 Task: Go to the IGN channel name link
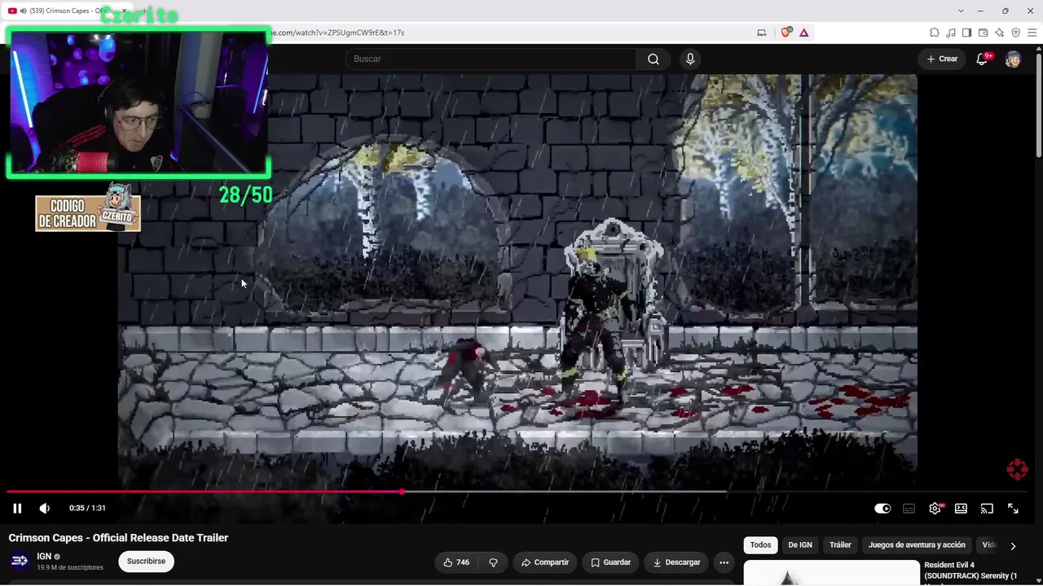pos(44,557)
